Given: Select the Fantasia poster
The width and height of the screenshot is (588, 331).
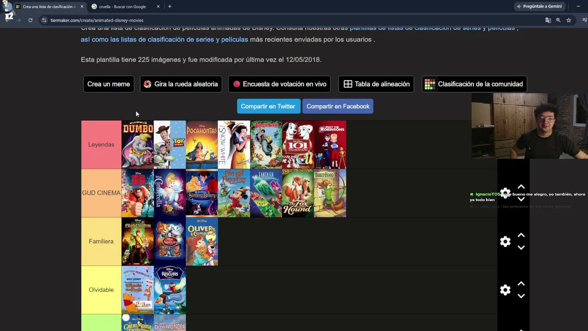Looking at the screenshot, I should (x=266, y=193).
